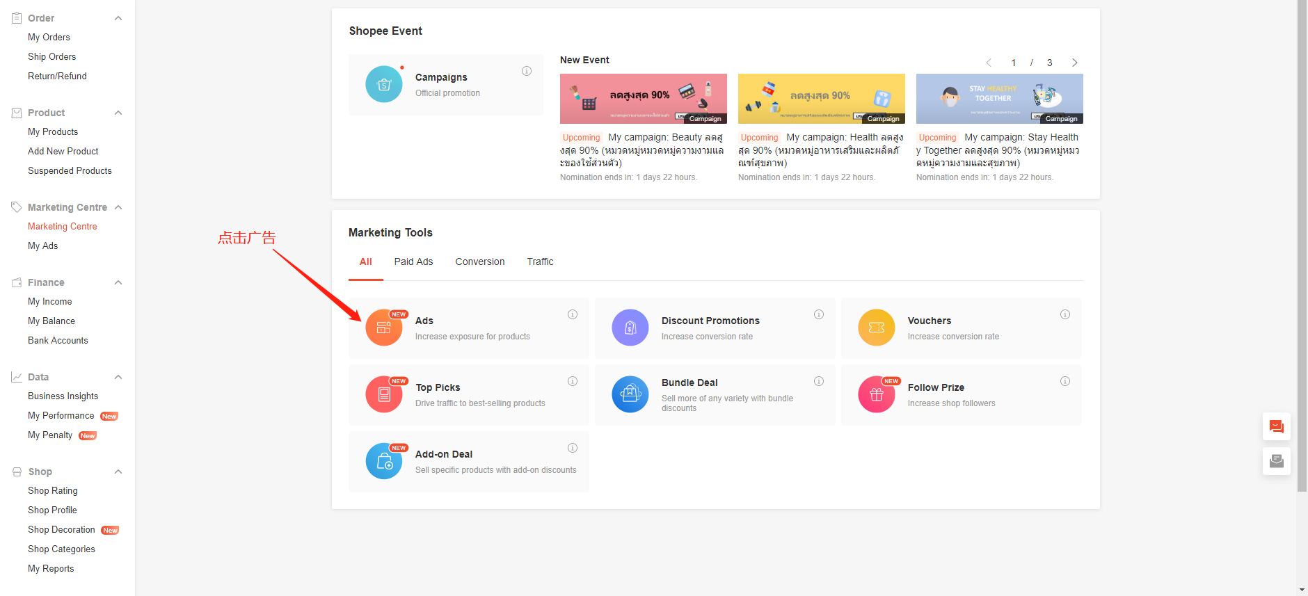The height and width of the screenshot is (596, 1308).
Task: Open My Income page
Action: 50,302
